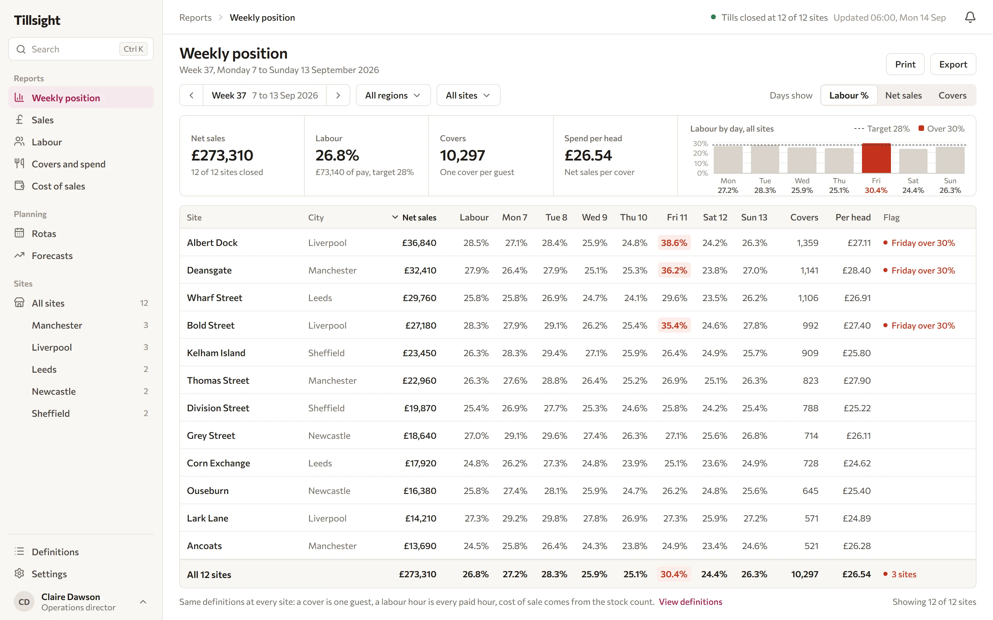Click the Ctrl K shortcut badge
The height and width of the screenshot is (620, 993).
pyautogui.click(x=133, y=49)
